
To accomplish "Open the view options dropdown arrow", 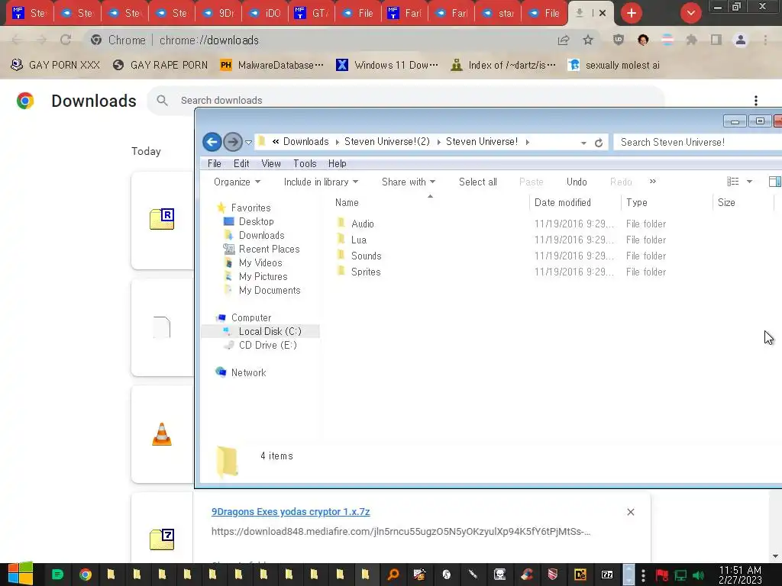I will click(750, 182).
